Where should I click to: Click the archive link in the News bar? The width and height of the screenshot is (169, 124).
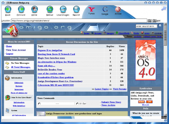click(138, 36)
